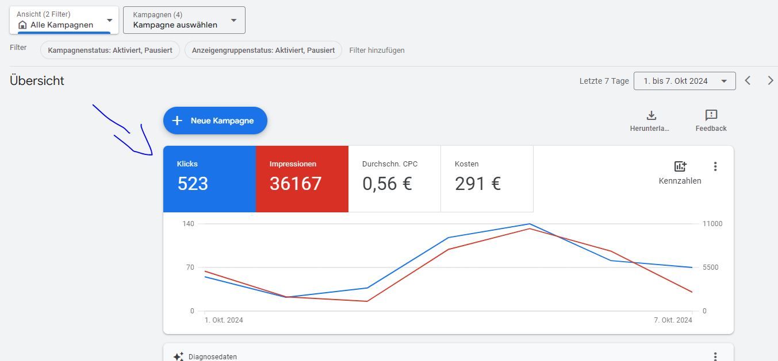Click the Filter label

[18, 48]
